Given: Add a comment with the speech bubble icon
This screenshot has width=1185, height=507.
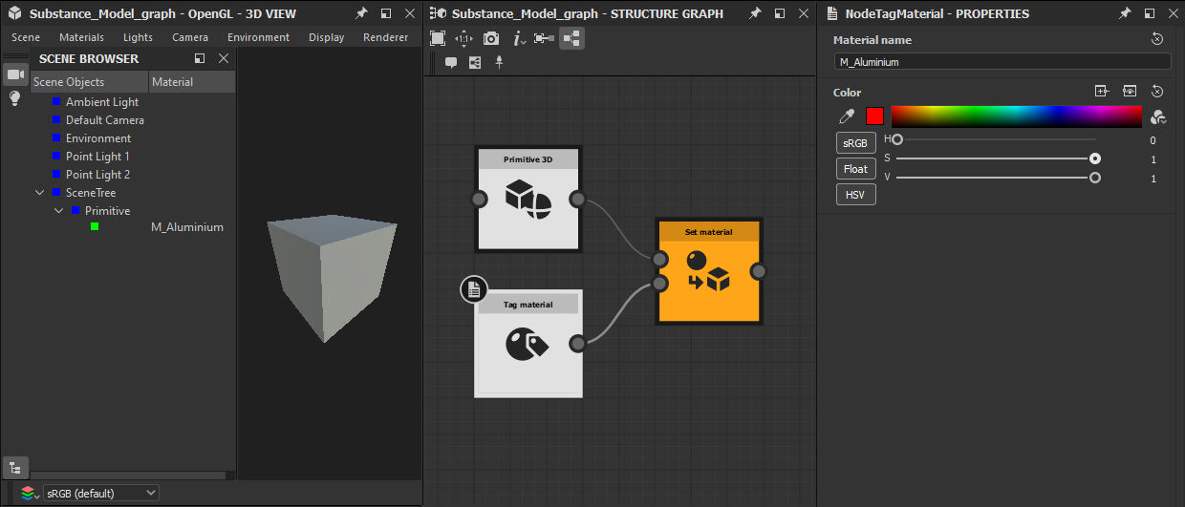Looking at the screenshot, I should pos(451,62).
